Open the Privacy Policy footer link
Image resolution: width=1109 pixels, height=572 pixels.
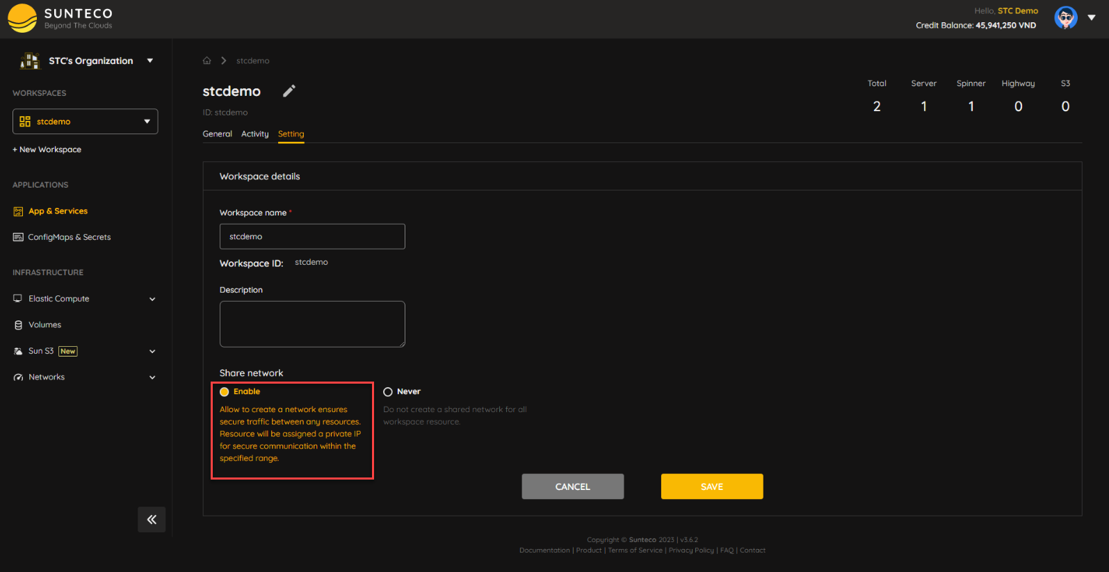tap(691, 550)
